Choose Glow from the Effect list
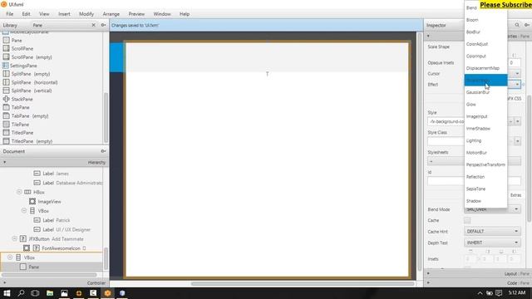 (485, 105)
